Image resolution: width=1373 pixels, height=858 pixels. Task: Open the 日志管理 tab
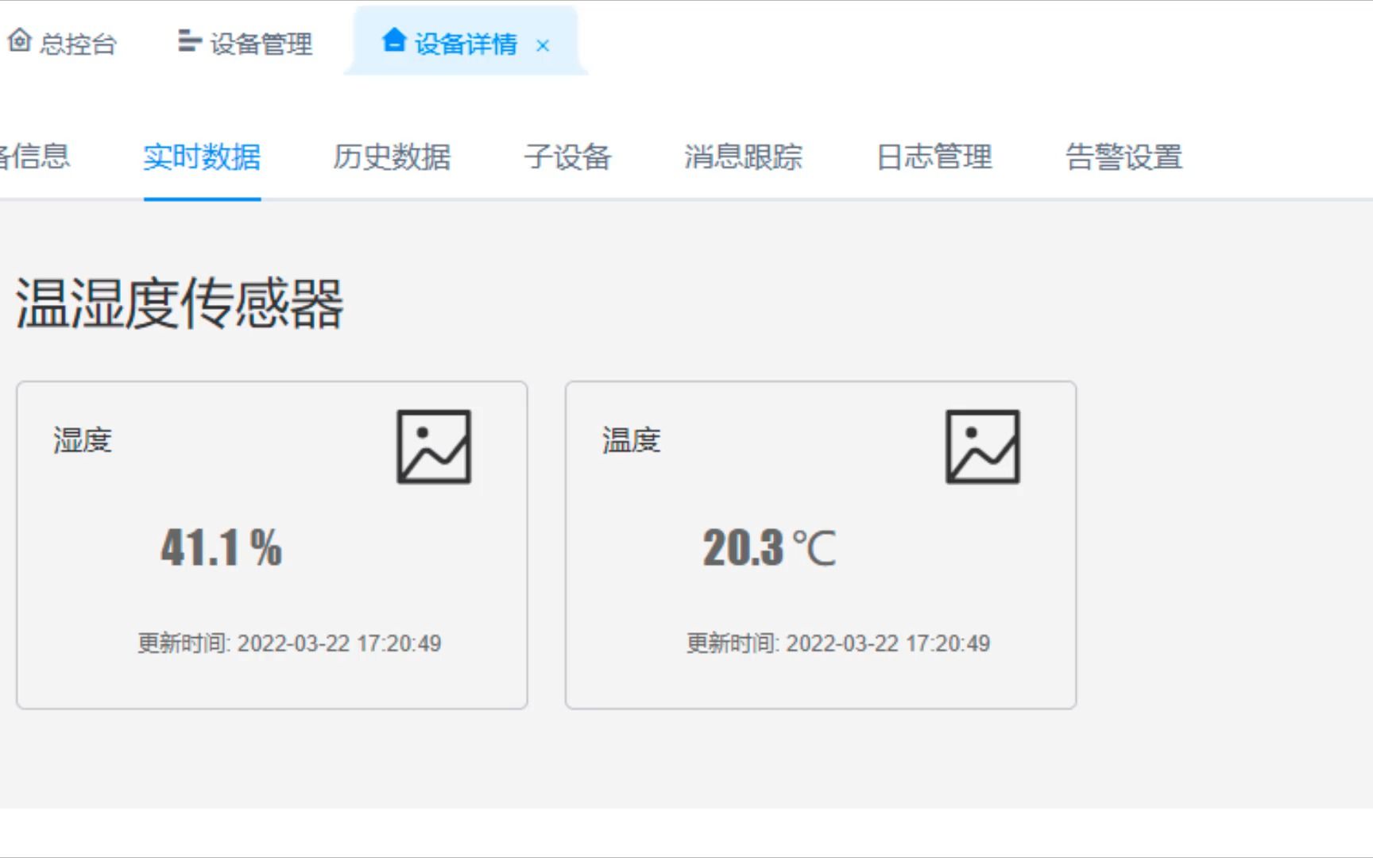coord(934,158)
